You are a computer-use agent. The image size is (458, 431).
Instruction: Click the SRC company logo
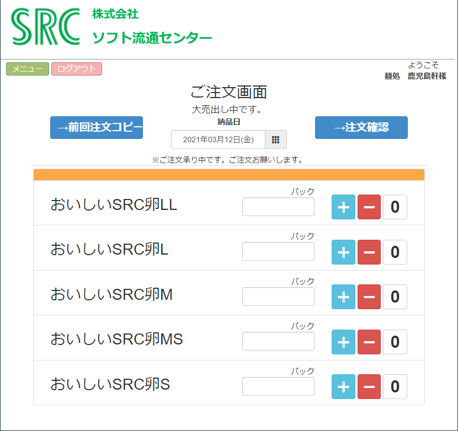[x=46, y=28]
